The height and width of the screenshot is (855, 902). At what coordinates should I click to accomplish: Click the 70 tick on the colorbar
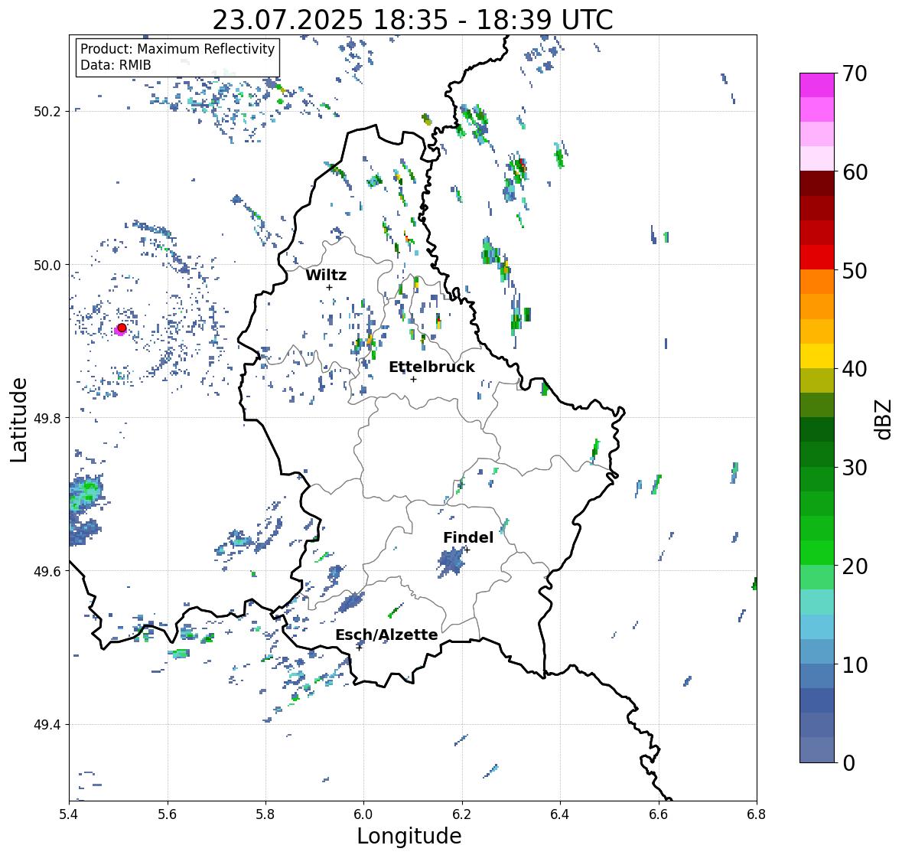coord(855,73)
